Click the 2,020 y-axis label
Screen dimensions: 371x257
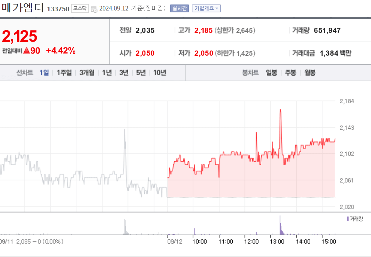coord(347,207)
